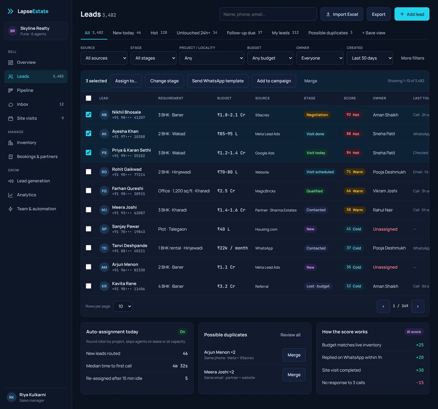Image resolution: width=438 pixels, height=409 pixels.
Task: Open the Assign to… menu
Action: (x=126, y=81)
